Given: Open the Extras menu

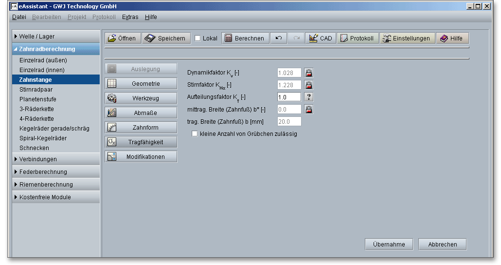Looking at the screenshot, I should [x=130, y=17].
